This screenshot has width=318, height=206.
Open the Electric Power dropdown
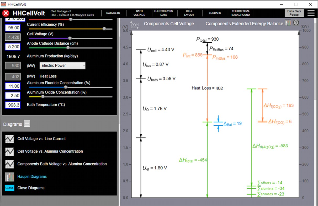[62, 65]
